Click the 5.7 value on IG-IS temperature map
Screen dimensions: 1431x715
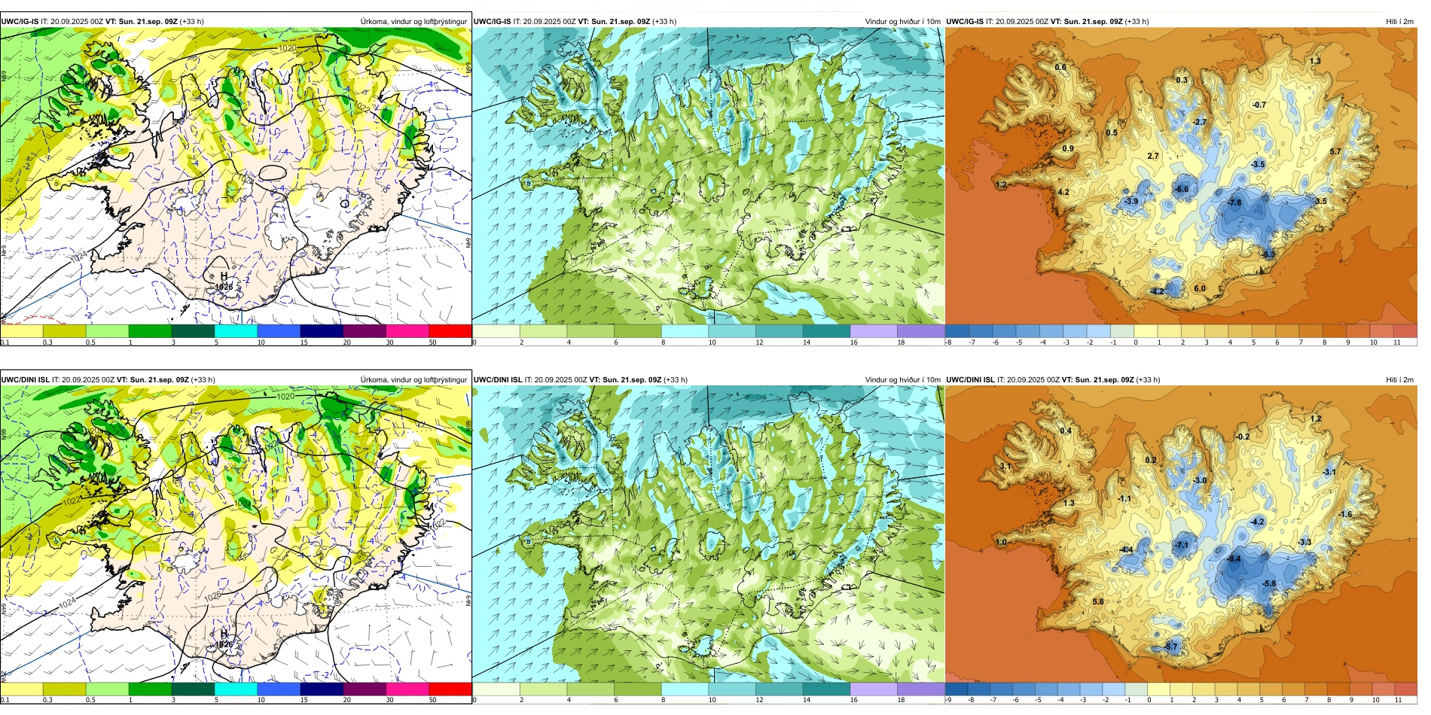coord(1335,152)
